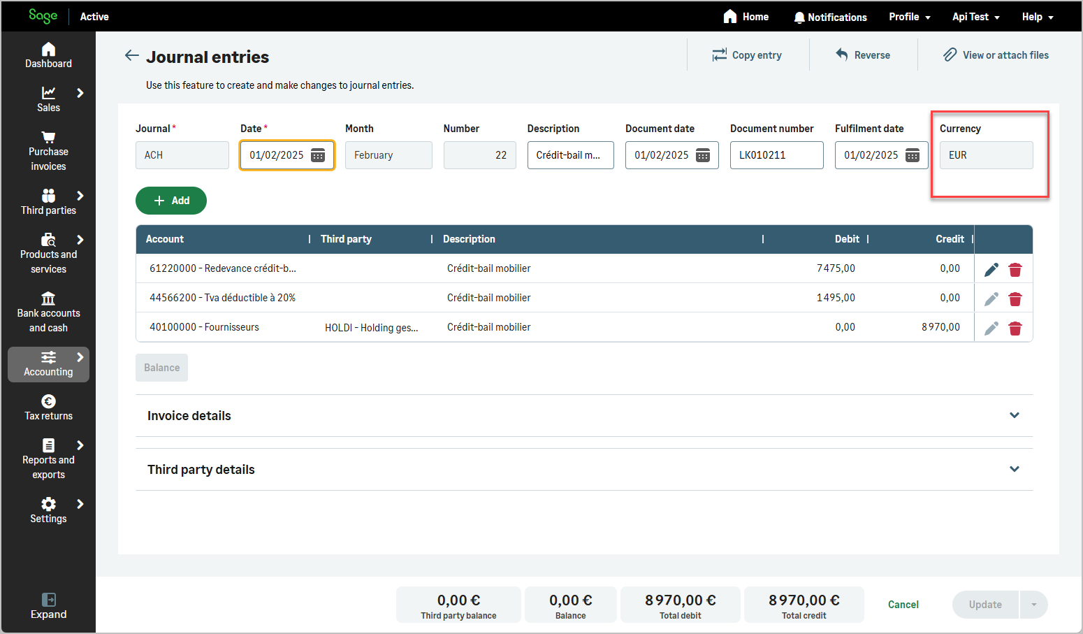Open the Sales section icon

click(48, 93)
